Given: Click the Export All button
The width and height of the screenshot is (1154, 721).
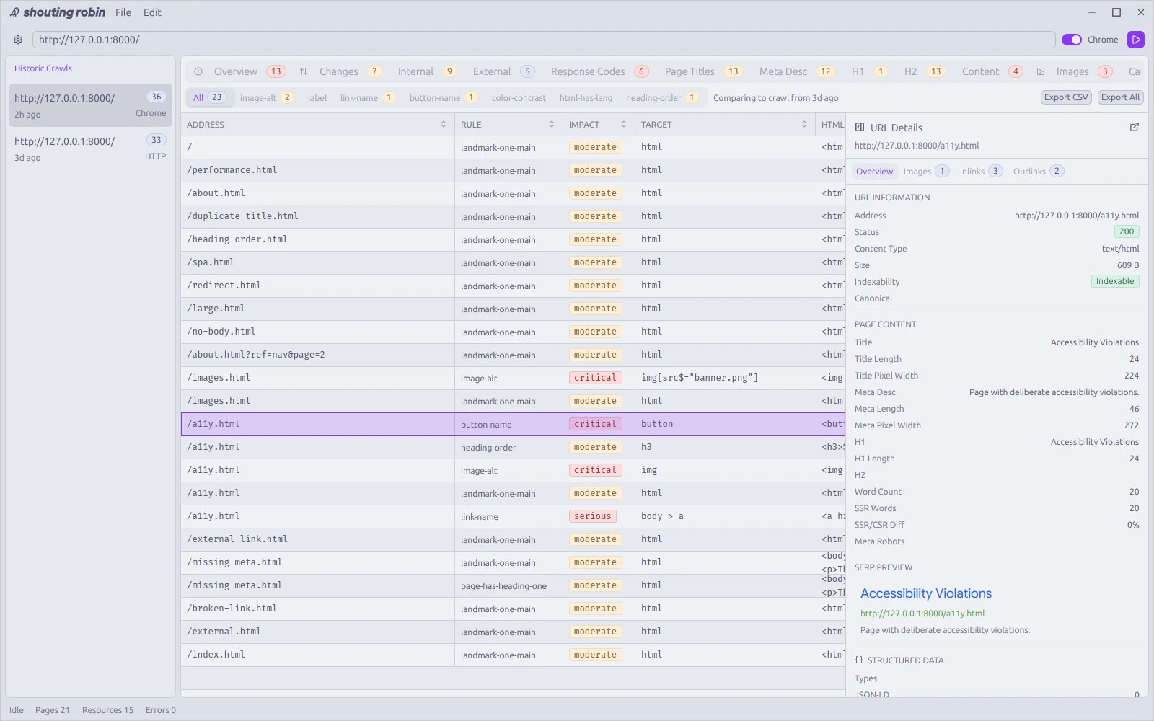Looking at the screenshot, I should pos(1120,97).
